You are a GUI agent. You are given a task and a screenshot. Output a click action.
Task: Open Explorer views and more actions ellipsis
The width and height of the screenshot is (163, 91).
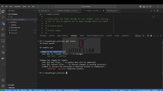click(35, 11)
